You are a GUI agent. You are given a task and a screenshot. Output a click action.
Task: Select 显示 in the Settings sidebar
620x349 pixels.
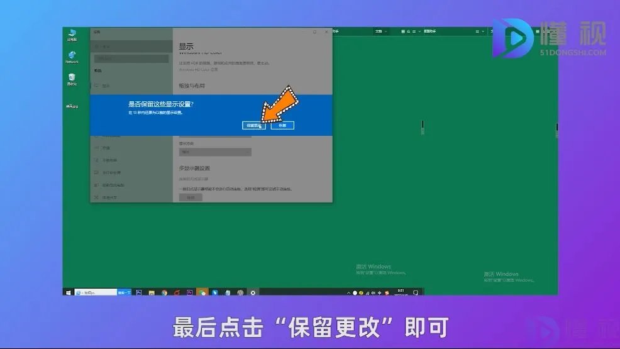coord(131,86)
